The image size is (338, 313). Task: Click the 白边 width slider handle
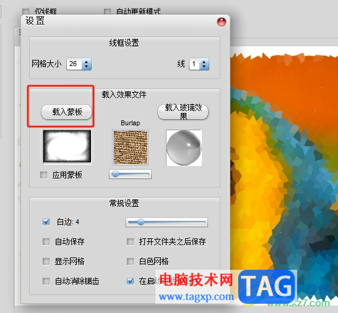[141, 222]
